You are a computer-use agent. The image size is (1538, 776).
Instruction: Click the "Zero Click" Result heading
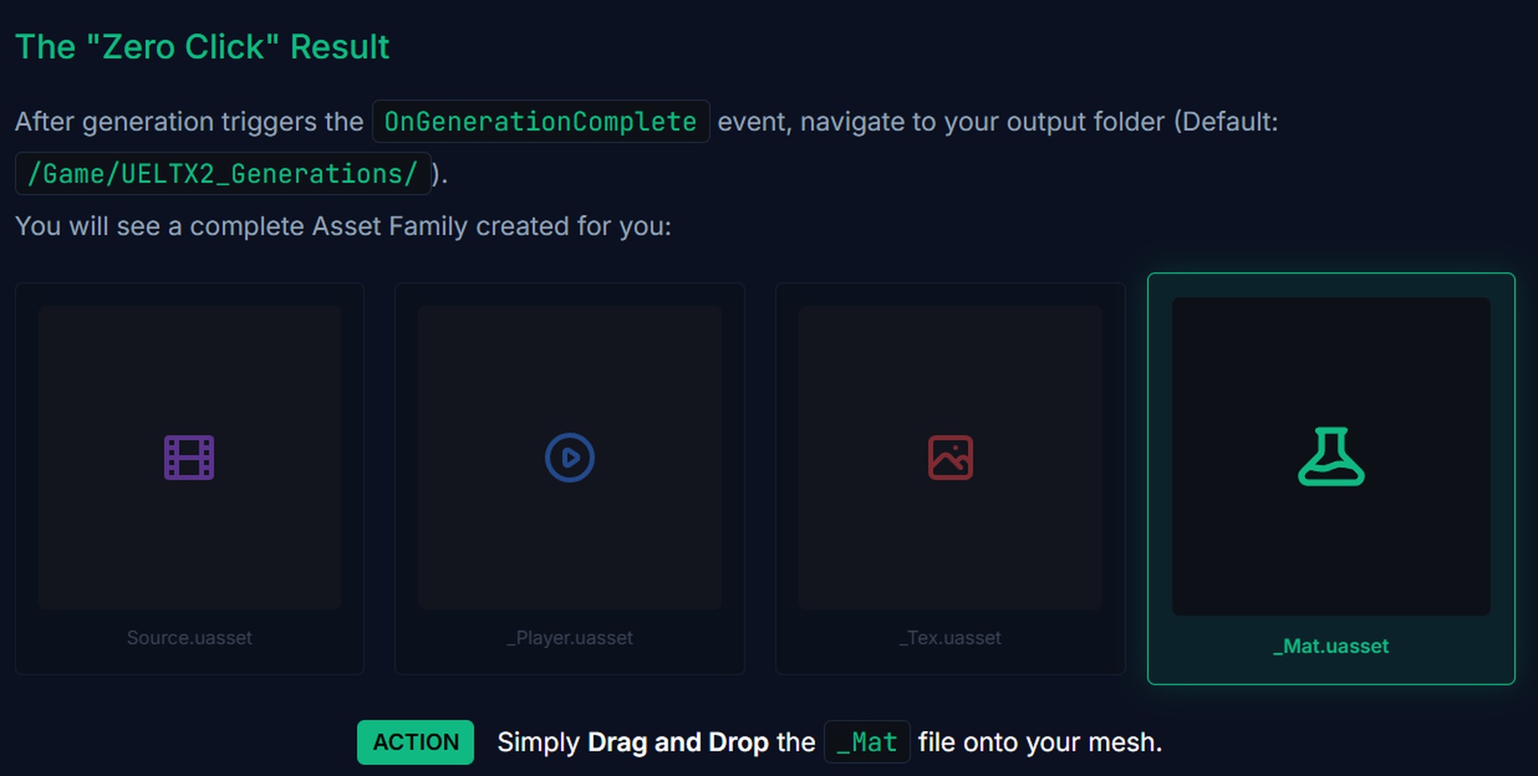point(202,47)
